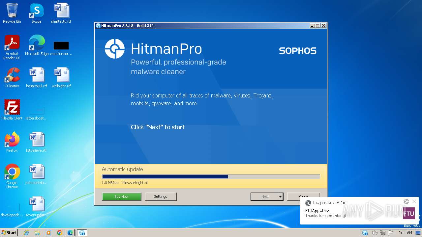The image size is (422, 237).
Task: Select wellnight.rtf document icon
Action: coord(61,77)
